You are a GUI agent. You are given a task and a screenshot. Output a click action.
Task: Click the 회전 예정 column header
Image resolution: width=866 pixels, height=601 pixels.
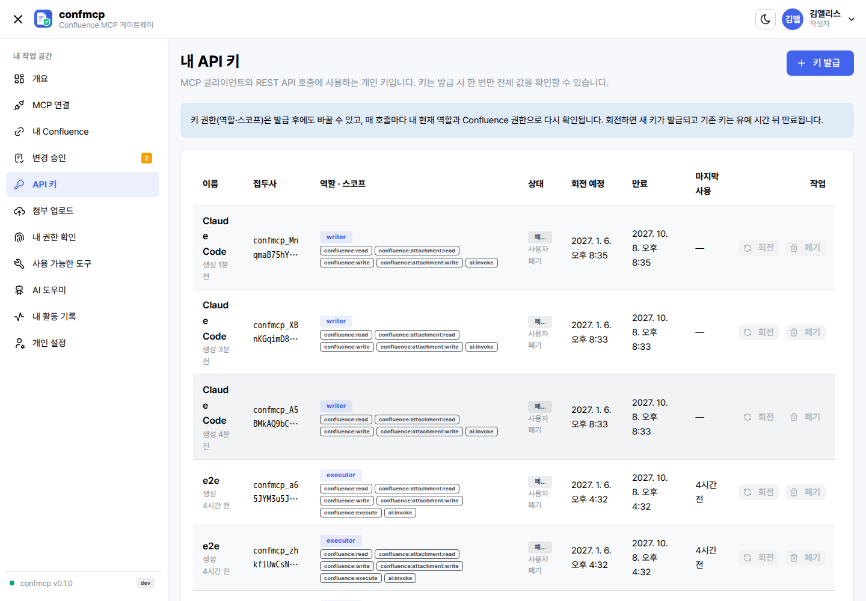tap(588, 184)
